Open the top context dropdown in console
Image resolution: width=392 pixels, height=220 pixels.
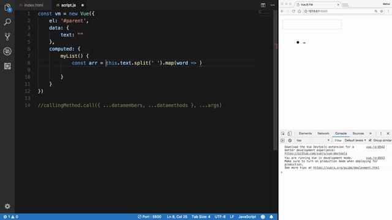pos(313,141)
